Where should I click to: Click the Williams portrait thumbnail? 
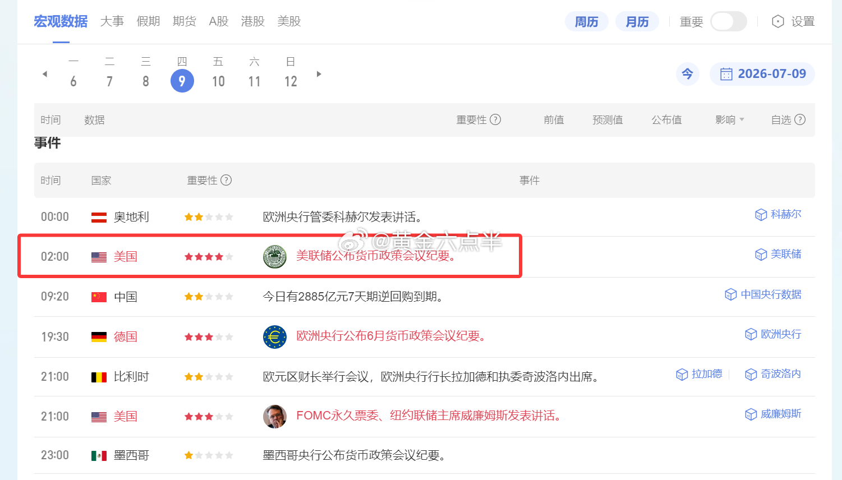[275, 416]
